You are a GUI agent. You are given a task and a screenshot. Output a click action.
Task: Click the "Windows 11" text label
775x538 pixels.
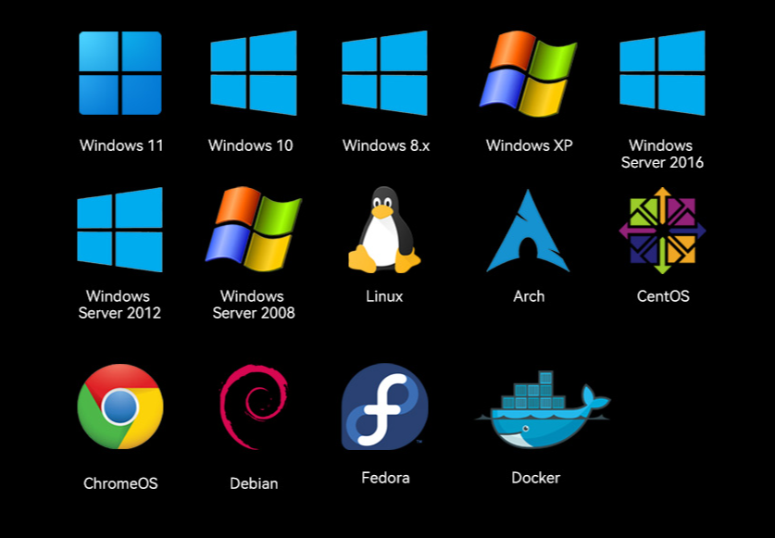[121, 145]
